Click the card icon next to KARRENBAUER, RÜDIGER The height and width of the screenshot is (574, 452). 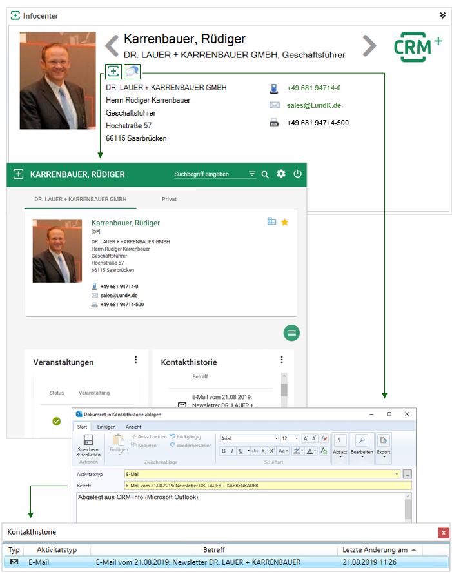pyautogui.click(x=18, y=174)
